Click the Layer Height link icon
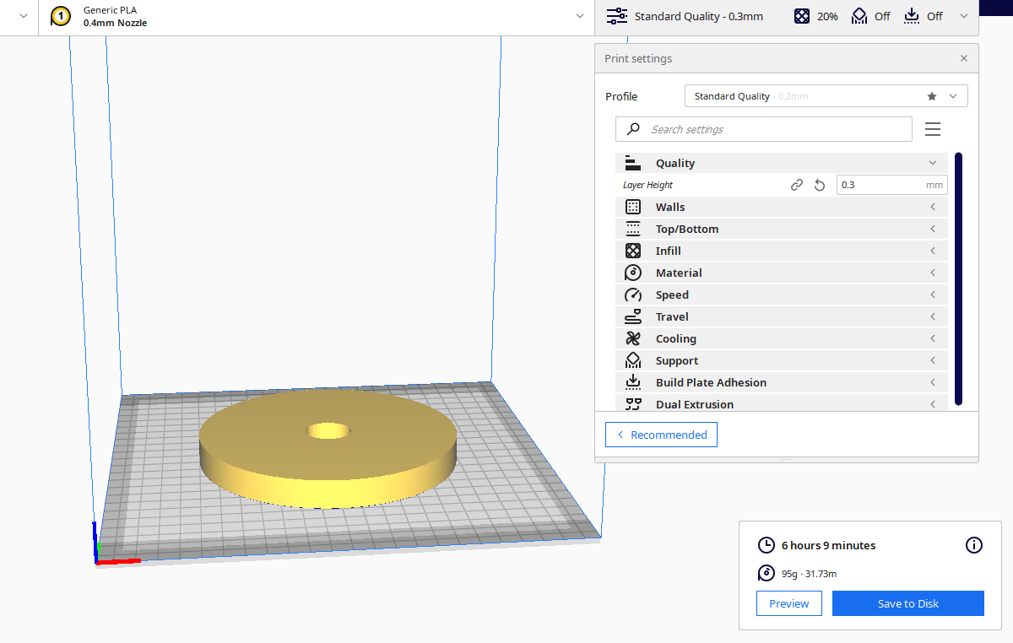Viewport: 1013px width, 643px height. tap(796, 185)
